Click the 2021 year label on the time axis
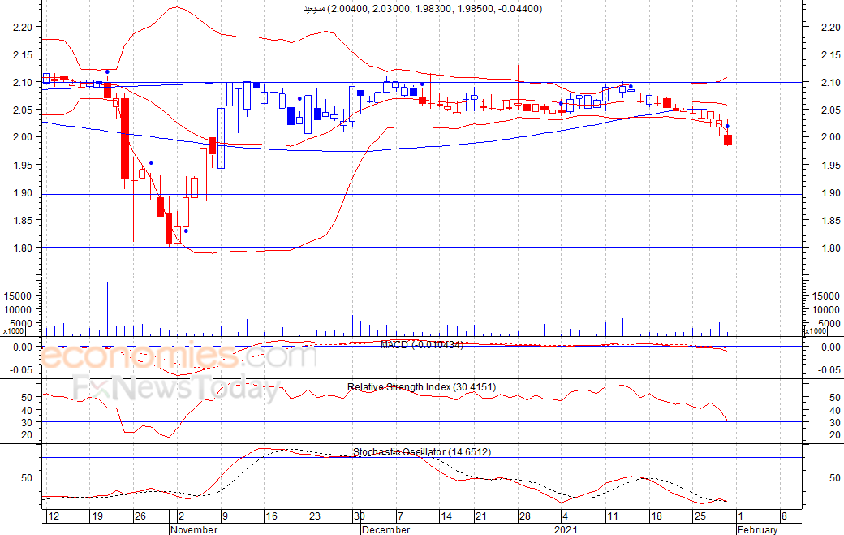The image size is (844, 535). click(566, 529)
